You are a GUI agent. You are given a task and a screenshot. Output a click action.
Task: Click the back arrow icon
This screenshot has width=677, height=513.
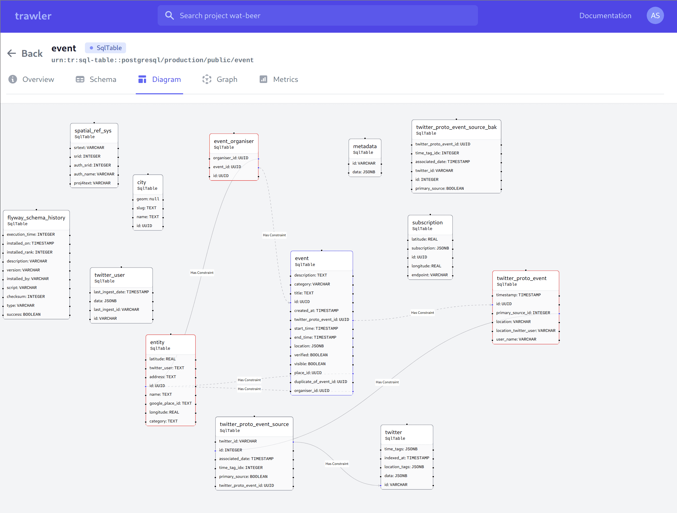[x=12, y=54]
